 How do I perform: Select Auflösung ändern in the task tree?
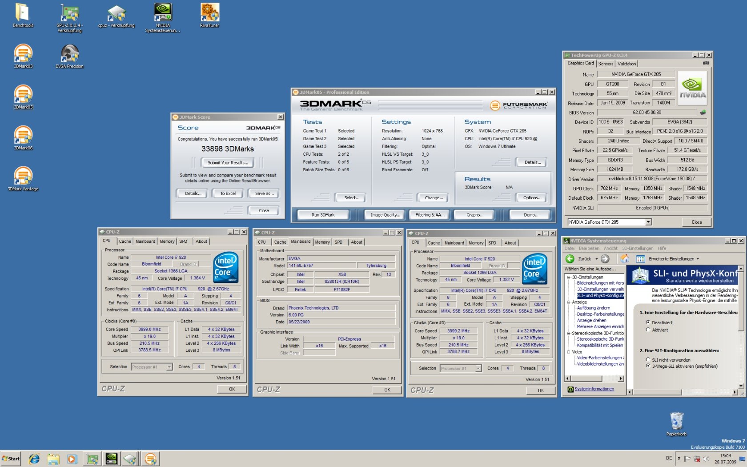coord(594,308)
